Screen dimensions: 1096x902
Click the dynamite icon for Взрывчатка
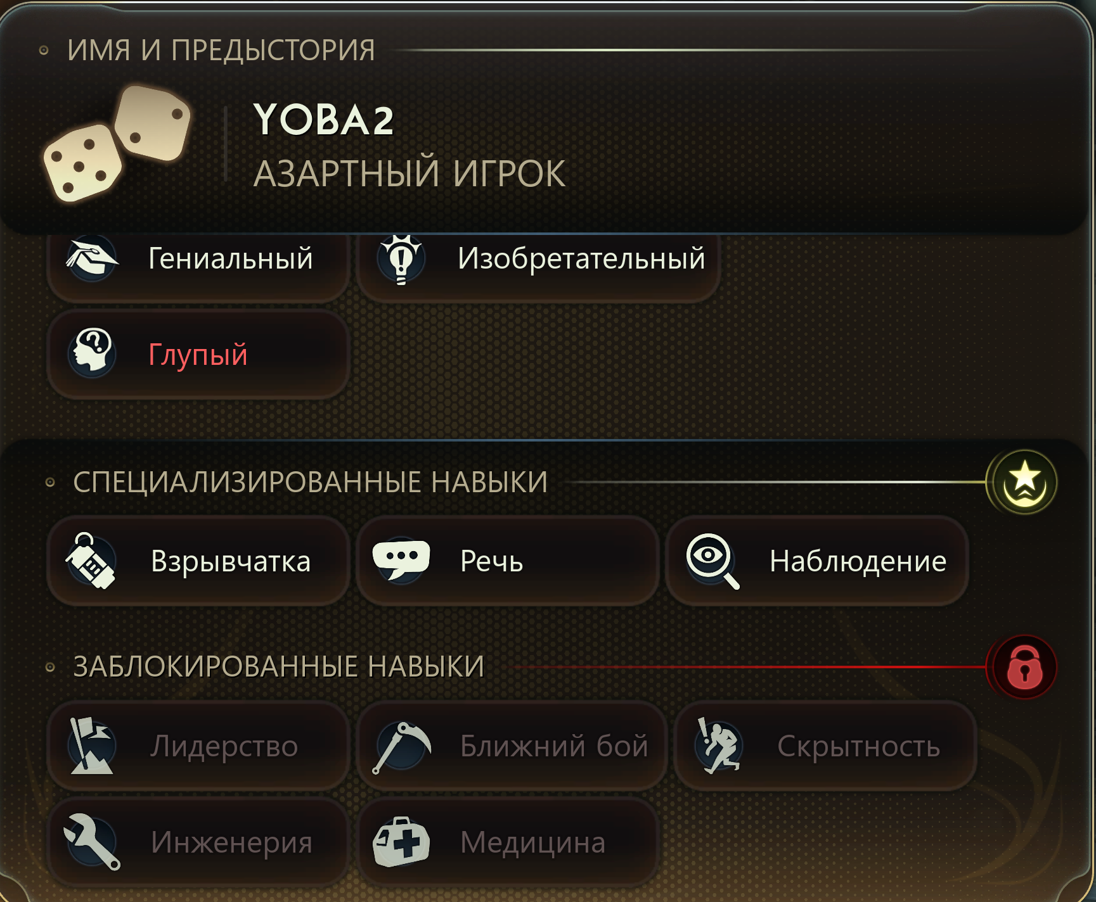pyautogui.click(x=91, y=561)
